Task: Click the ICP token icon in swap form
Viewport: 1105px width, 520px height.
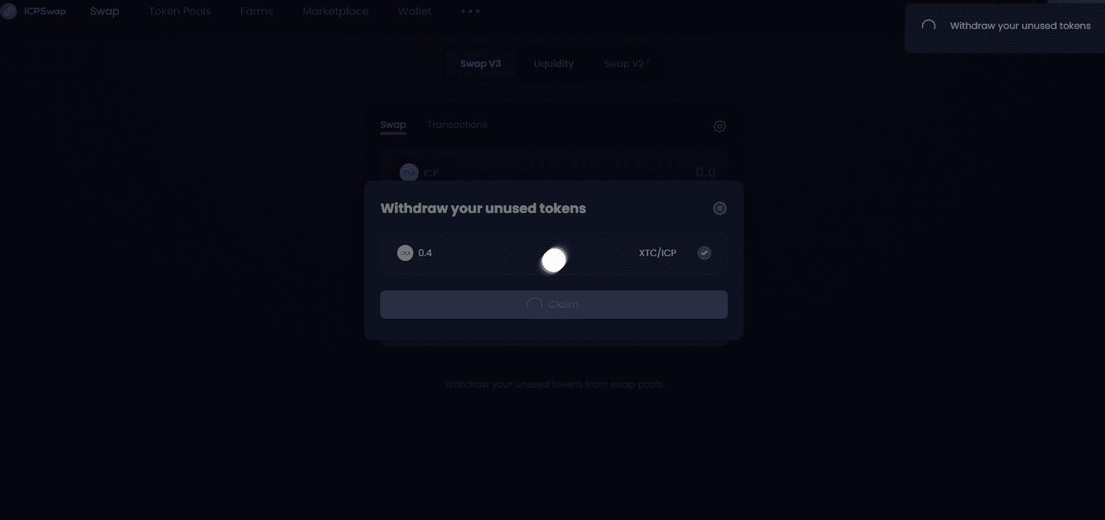Action: click(409, 173)
